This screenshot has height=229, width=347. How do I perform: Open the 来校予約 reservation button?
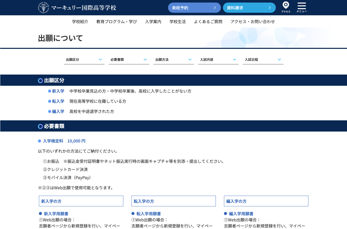pyautogui.click(x=194, y=8)
